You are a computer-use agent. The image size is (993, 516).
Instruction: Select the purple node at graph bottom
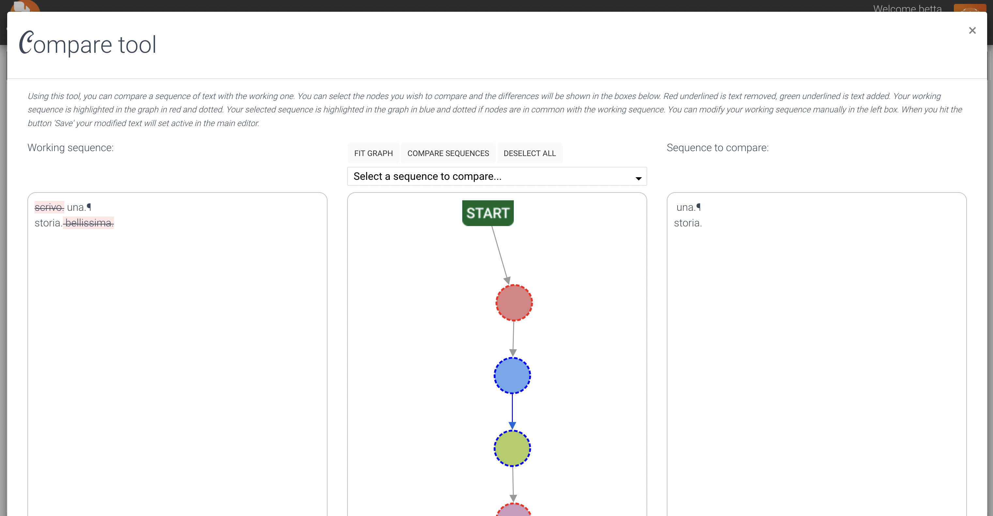[513, 510]
